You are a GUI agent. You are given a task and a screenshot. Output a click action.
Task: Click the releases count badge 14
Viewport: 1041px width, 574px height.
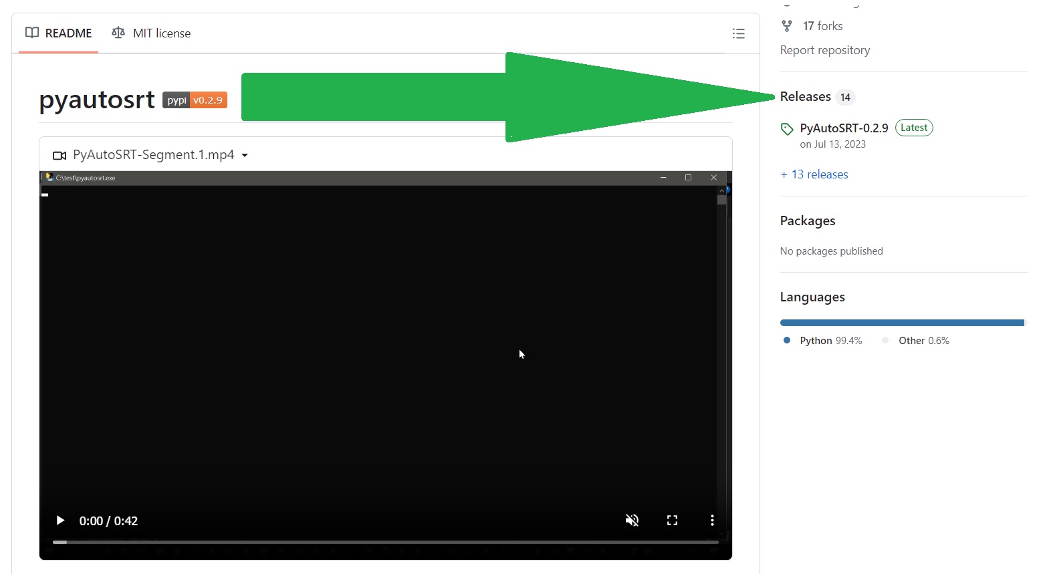(x=845, y=98)
